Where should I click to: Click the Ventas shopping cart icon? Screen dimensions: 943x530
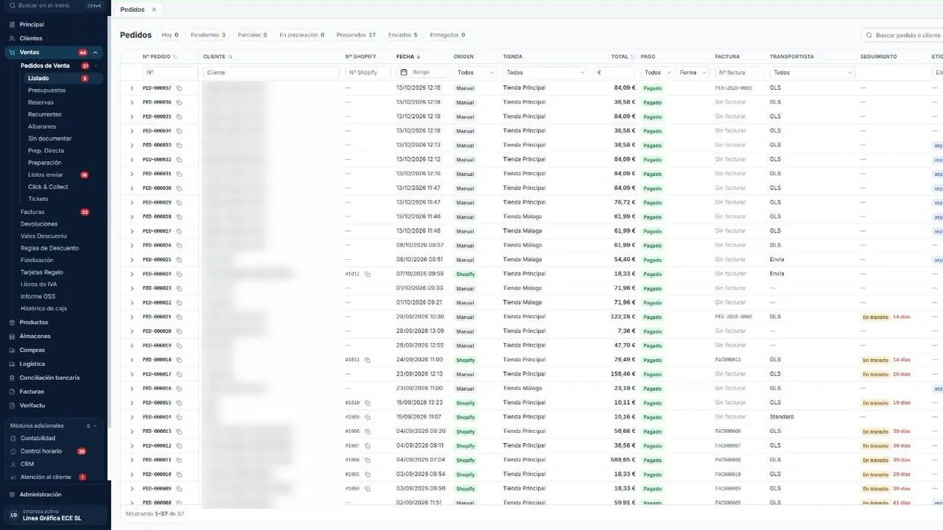[x=12, y=52]
